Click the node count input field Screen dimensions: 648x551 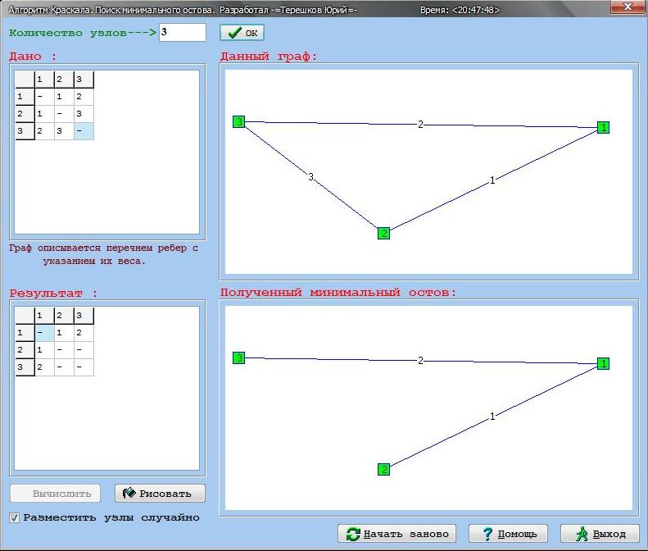182,32
